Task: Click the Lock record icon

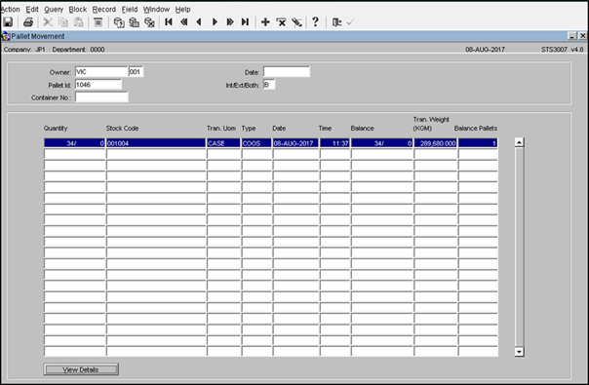Action: 296,22
